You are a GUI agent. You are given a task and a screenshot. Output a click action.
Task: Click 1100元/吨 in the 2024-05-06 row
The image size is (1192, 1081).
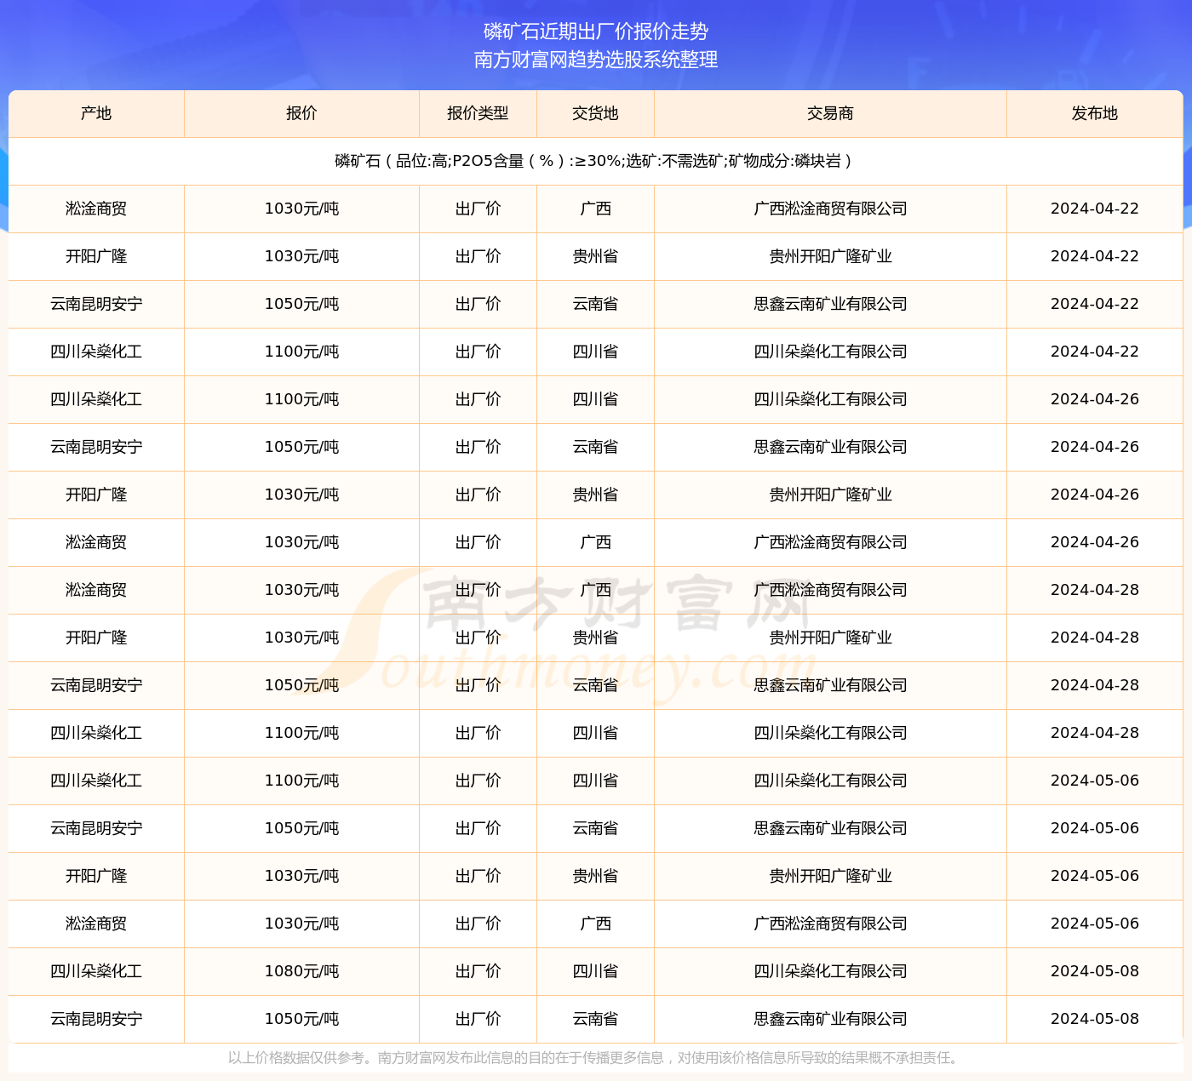click(x=301, y=781)
